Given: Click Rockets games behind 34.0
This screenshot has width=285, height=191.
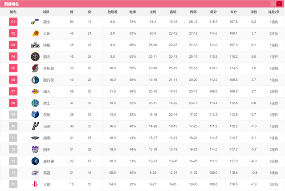Looking at the screenshot, I should tap(113, 184).
